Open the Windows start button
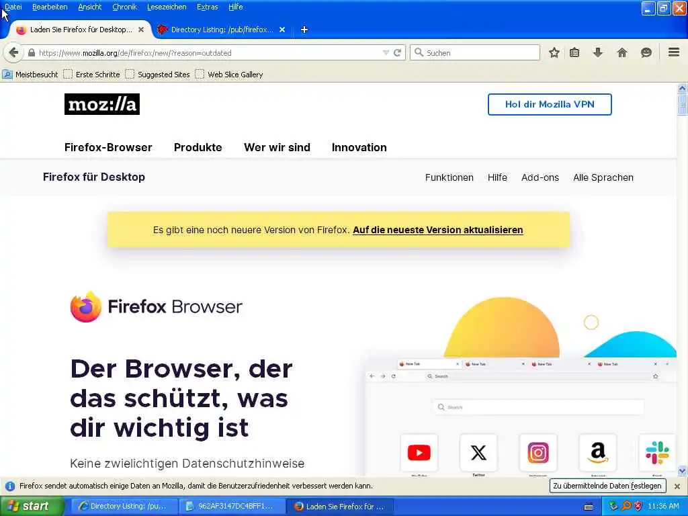The height and width of the screenshot is (516, 688). 31,507
